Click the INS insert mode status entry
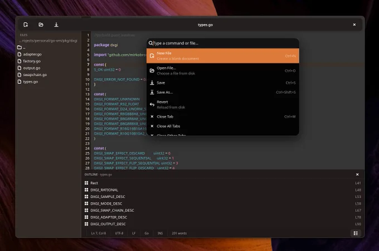Image resolution: width=379 pixels, height=251 pixels. (160, 233)
